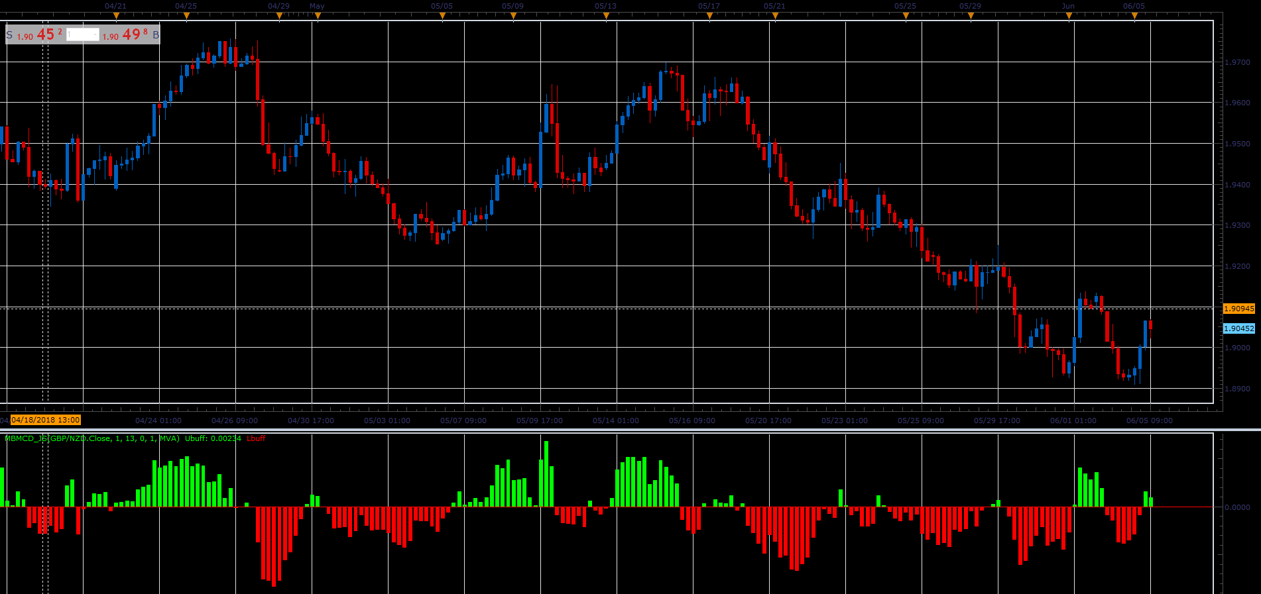Screen dimensions: 1261x594
Task: Click the 04/26 09:00 time axis label
Action: 235,421
